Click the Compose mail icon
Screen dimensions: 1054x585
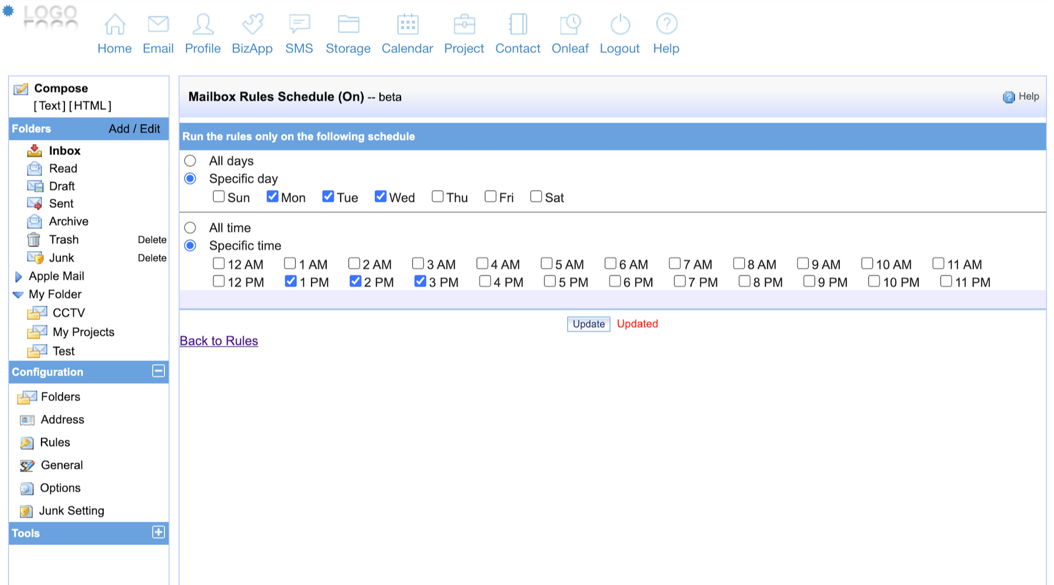(21, 89)
